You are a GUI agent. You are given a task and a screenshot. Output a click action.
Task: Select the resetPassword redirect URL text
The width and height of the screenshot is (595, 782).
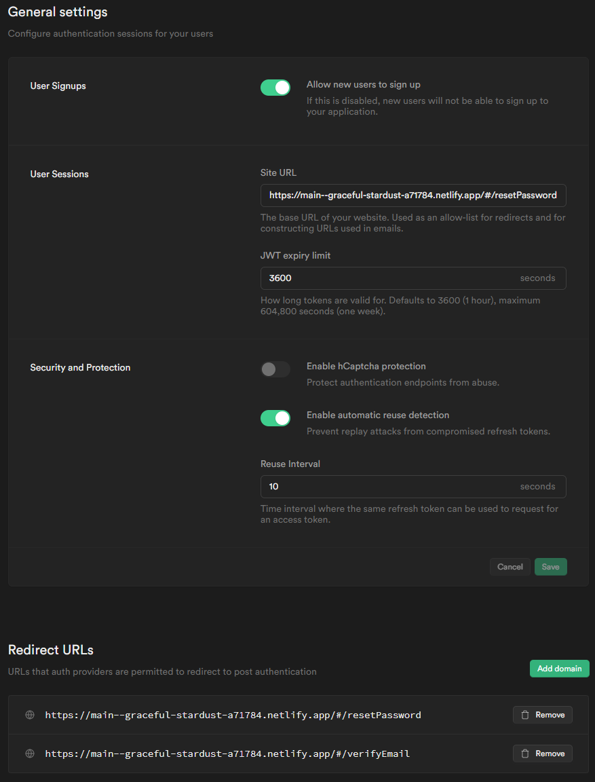233,715
